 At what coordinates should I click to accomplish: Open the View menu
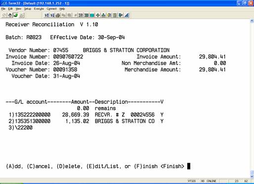[18, 9]
